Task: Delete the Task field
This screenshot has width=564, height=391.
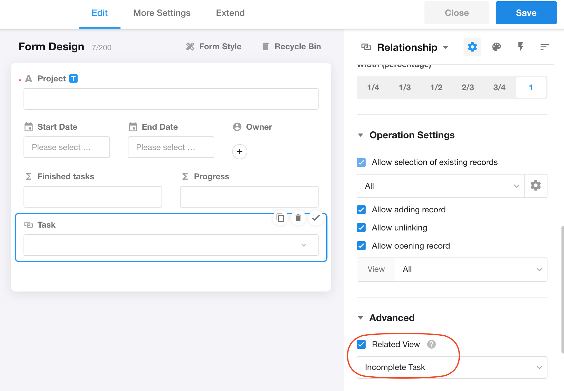Action: [298, 218]
